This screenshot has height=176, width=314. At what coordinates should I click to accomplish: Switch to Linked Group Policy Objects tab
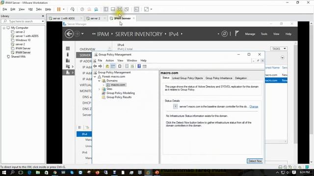point(187,78)
